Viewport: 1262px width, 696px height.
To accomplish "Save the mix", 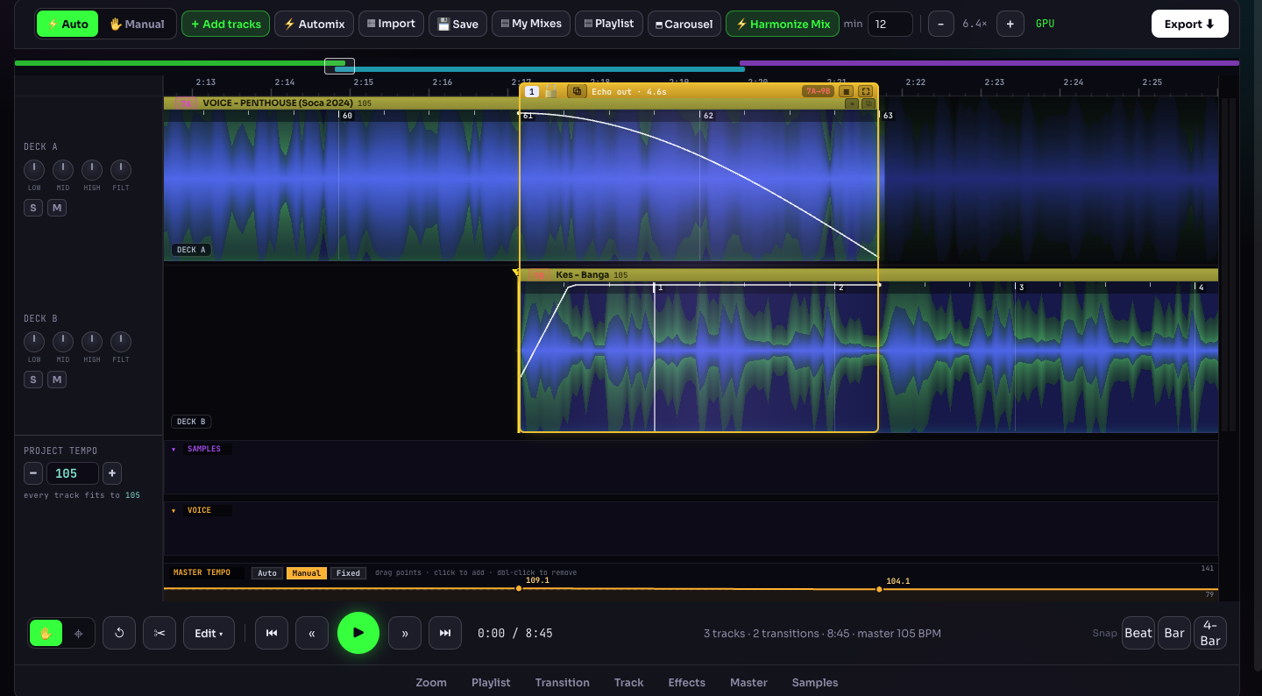I will point(457,24).
